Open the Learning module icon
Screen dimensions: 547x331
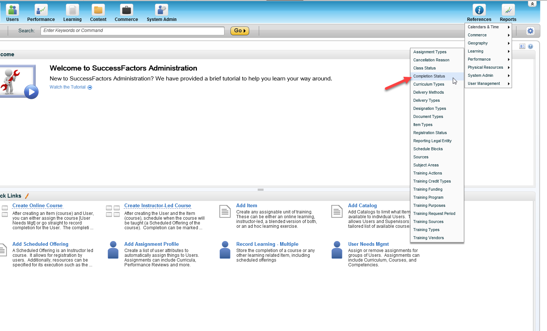[x=72, y=10]
